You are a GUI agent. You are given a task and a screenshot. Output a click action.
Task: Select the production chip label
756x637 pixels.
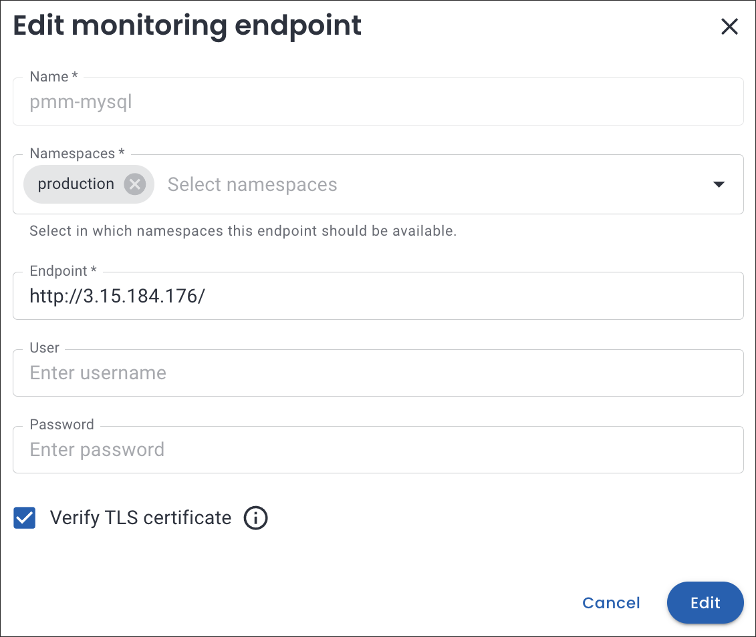click(76, 184)
